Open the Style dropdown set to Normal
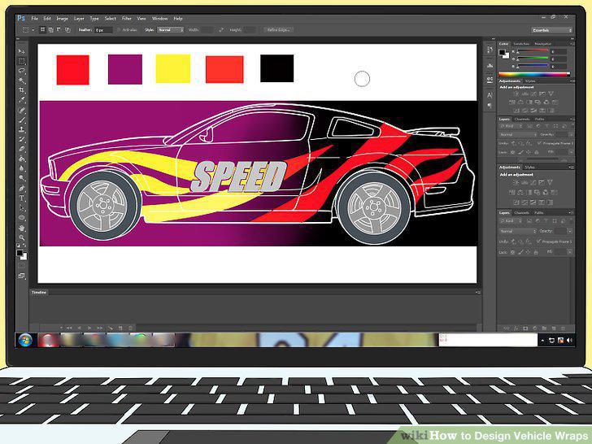 [171, 29]
